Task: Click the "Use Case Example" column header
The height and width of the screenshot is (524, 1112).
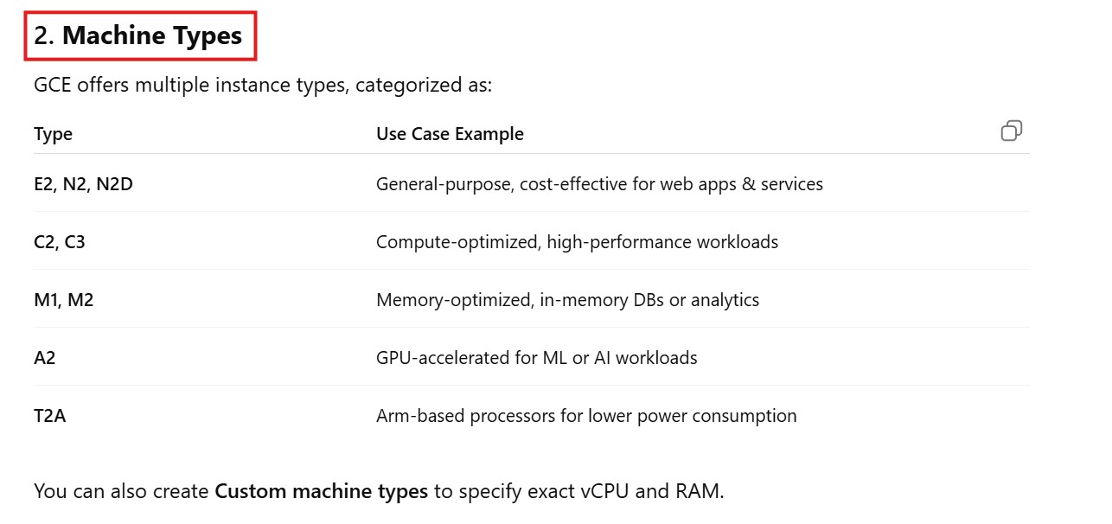Action: click(x=450, y=134)
